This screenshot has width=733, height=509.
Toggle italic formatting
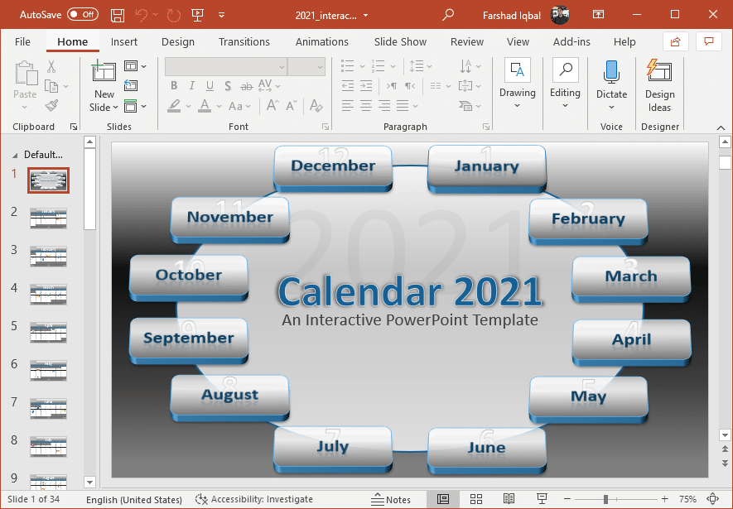pyautogui.click(x=191, y=85)
